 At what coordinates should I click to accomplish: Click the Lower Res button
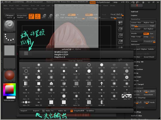[137, 23]
